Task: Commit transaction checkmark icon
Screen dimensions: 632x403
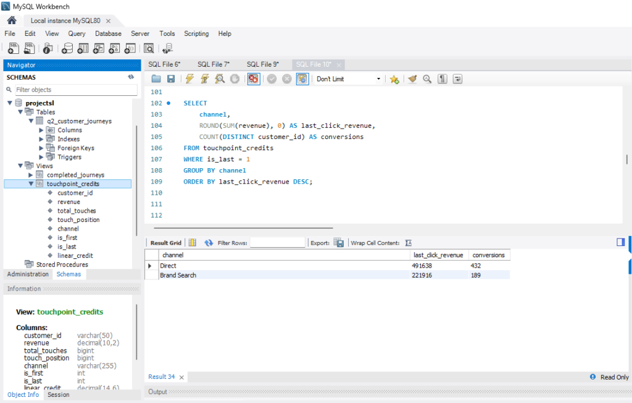Action: coord(272,78)
